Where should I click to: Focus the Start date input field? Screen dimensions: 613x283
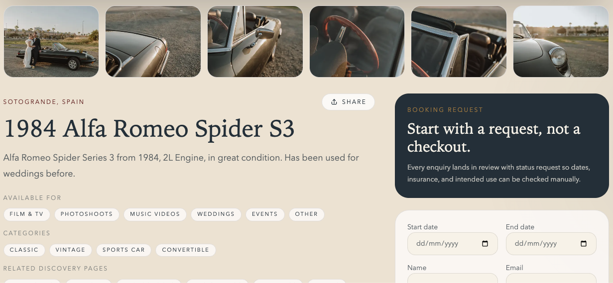(452, 244)
